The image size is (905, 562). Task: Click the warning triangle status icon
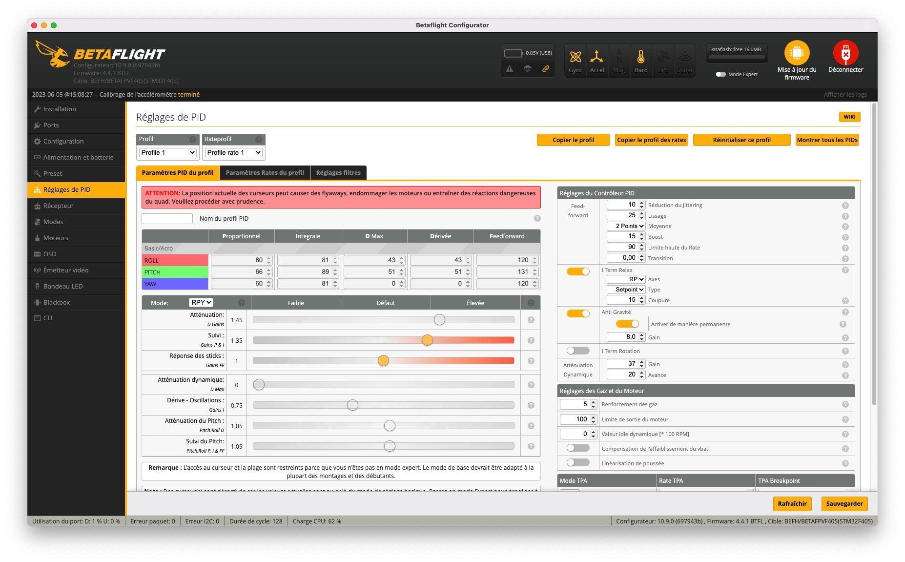510,69
